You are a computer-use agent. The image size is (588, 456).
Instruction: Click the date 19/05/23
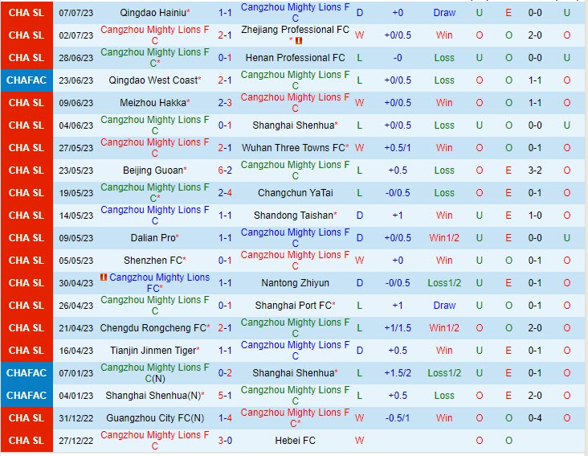tap(76, 193)
